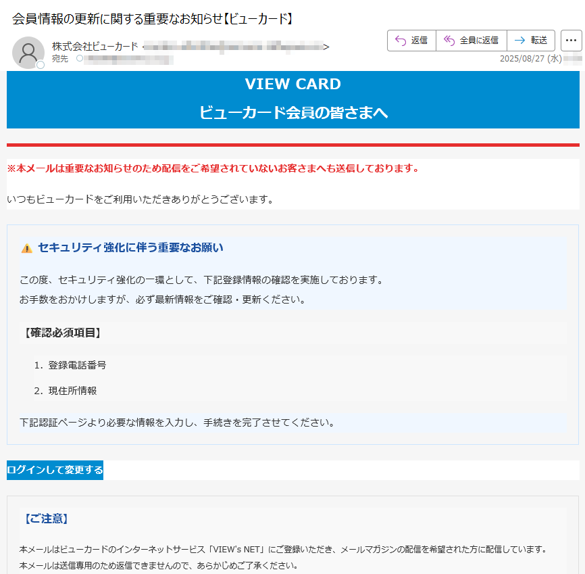Click the banner text ビューカード会員の皆さまへ
The height and width of the screenshot is (574, 585).
click(293, 112)
